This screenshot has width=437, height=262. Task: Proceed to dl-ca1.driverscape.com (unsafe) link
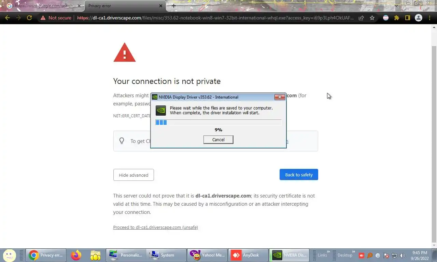pyautogui.click(x=155, y=227)
